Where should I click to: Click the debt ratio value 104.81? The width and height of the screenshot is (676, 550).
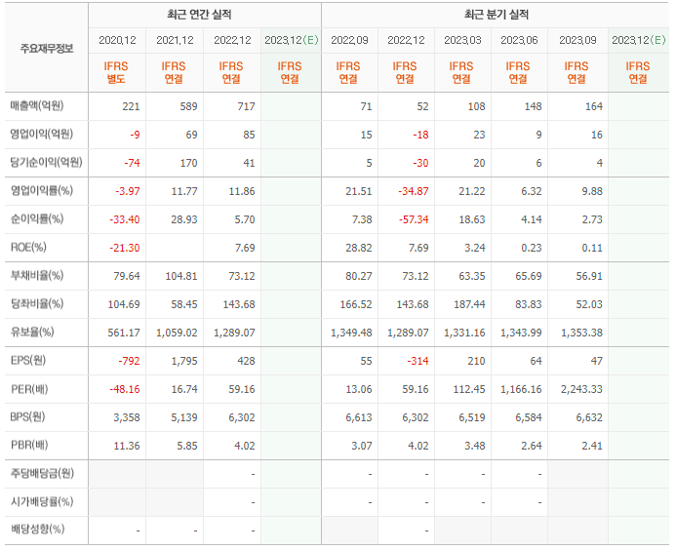(x=181, y=276)
